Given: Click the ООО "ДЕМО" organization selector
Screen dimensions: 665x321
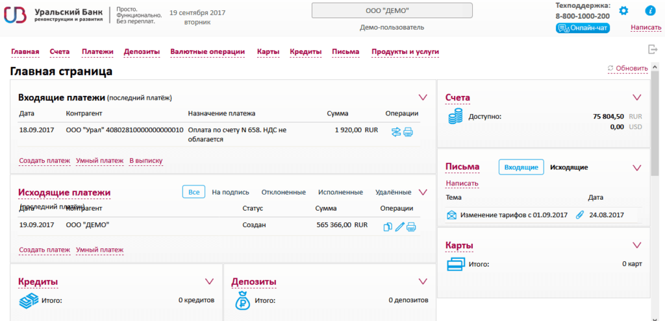Looking at the screenshot, I should tap(392, 11).
